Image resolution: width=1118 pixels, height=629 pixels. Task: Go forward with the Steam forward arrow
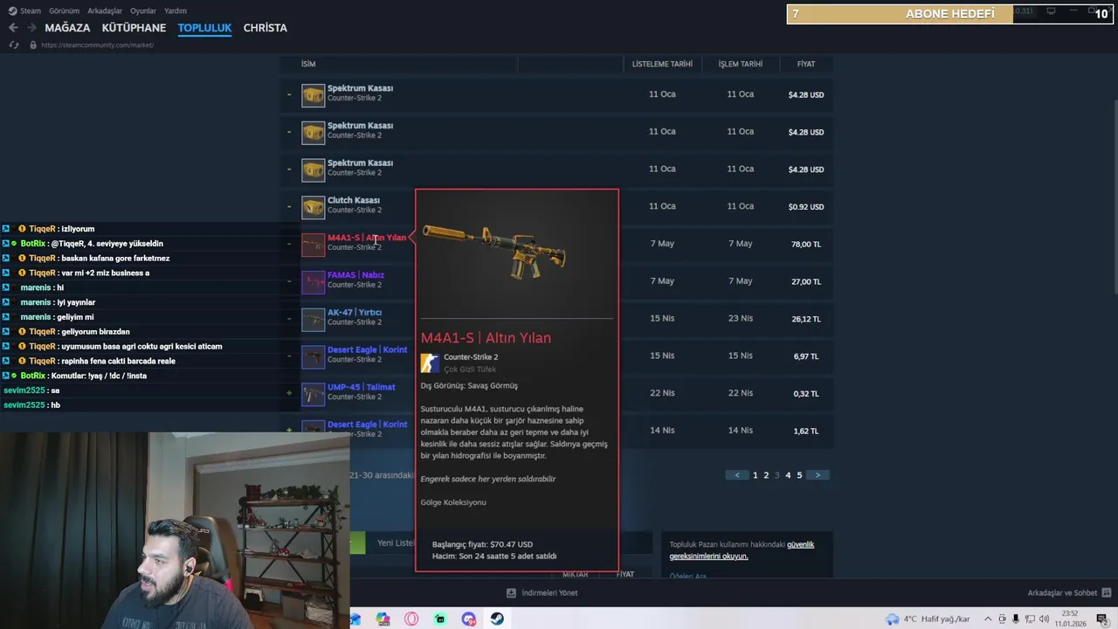click(31, 28)
